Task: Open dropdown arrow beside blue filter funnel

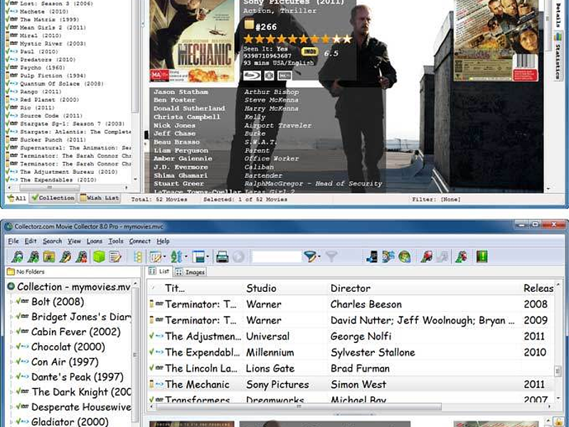Action: click(319, 257)
